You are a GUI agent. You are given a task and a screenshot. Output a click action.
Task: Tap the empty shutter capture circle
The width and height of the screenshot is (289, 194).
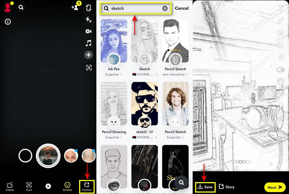click(25, 156)
